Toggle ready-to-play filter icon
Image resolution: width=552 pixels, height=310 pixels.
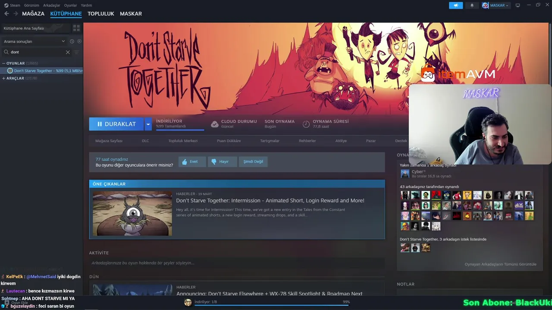[x=79, y=41]
